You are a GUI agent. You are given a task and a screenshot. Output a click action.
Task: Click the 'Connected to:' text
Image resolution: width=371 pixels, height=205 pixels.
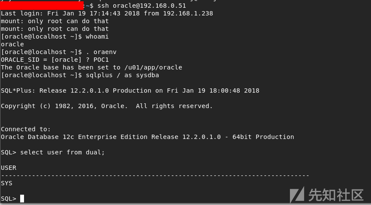[x=26, y=129]
